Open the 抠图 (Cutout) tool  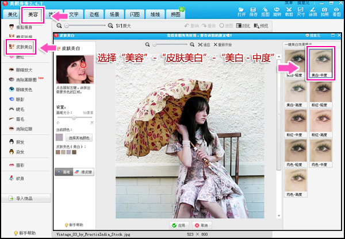[x=264, y=12]
